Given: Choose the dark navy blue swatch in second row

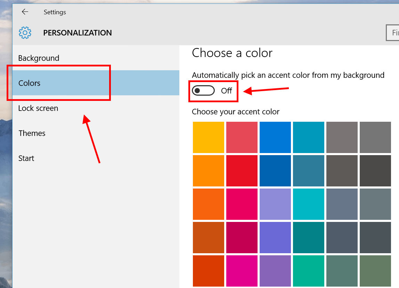Looking at the screenshot, I should [x=275, y=171].
